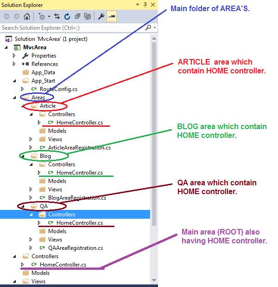Toggle the Preview Selected Items button
The width and height of the screenshot is (278, 287).
click(x=112, y=16)
